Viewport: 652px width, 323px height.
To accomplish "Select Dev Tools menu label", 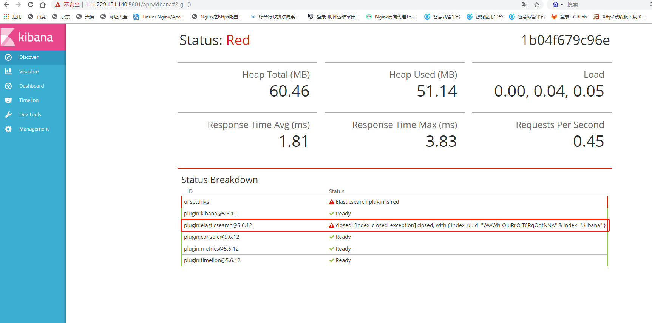I will pos(30,115).
